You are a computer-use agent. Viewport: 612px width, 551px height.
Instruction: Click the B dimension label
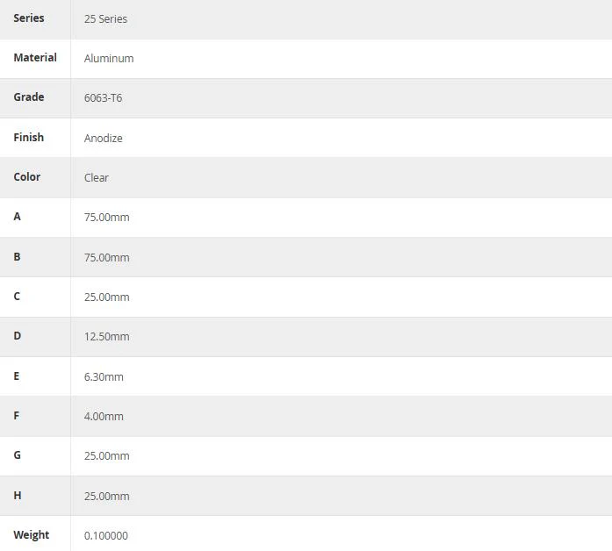click(17, 256)
